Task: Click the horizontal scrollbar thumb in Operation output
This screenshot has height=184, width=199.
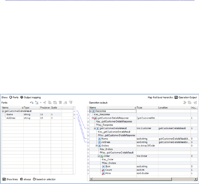Action: [x=132, y=179]
